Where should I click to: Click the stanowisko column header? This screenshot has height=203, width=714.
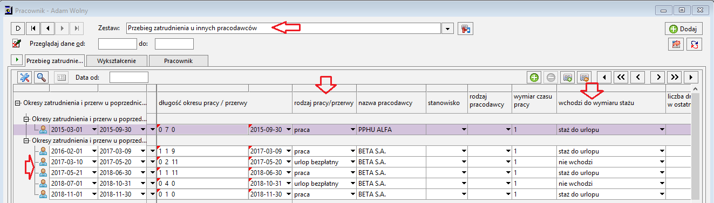tap(446, 102)
